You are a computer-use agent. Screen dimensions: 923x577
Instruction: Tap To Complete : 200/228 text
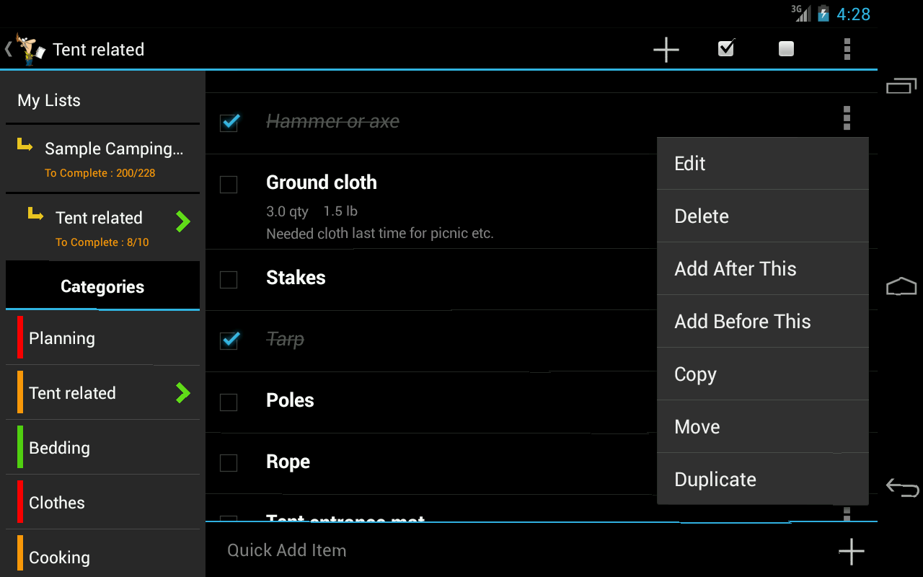point(100,173)
